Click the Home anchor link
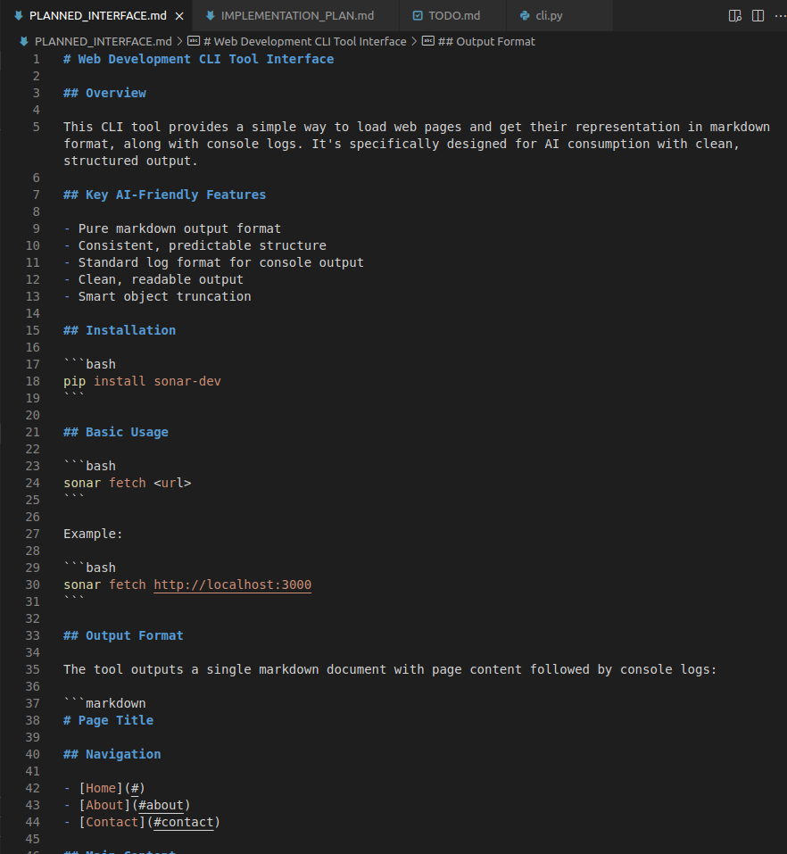 tap(99, 788)
